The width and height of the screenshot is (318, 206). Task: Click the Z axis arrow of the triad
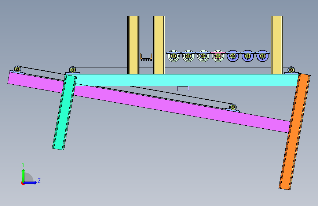point(31,183)
